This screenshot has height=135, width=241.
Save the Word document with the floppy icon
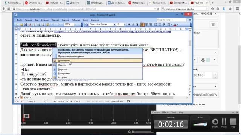26,24
